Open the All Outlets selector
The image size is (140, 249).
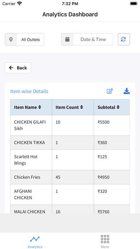25,39
